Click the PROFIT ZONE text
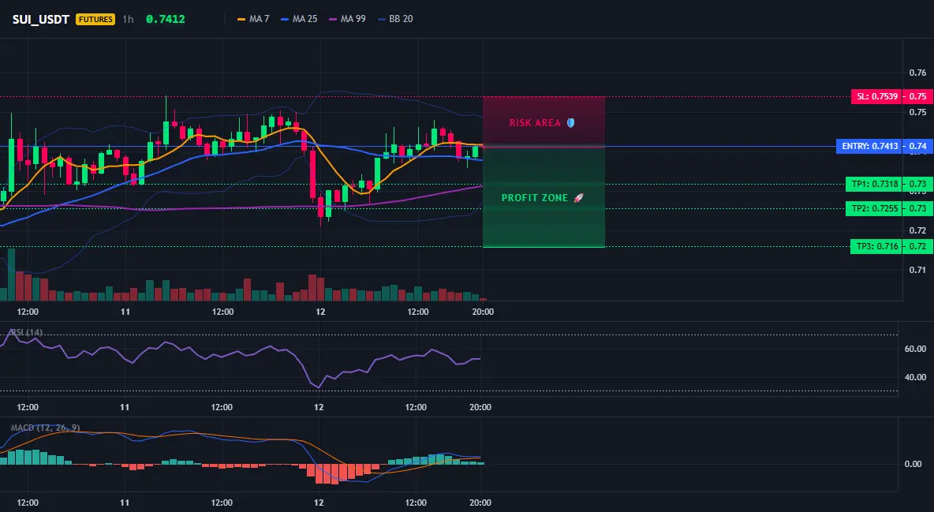 pos(534,198)
